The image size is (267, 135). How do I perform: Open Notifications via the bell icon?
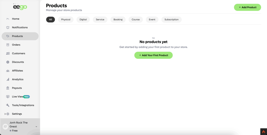click(8, 27)
